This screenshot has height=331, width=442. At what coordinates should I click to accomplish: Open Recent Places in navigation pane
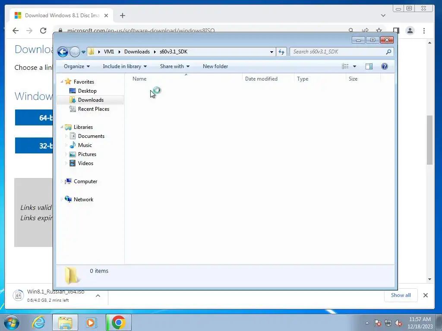click(93, 109)
